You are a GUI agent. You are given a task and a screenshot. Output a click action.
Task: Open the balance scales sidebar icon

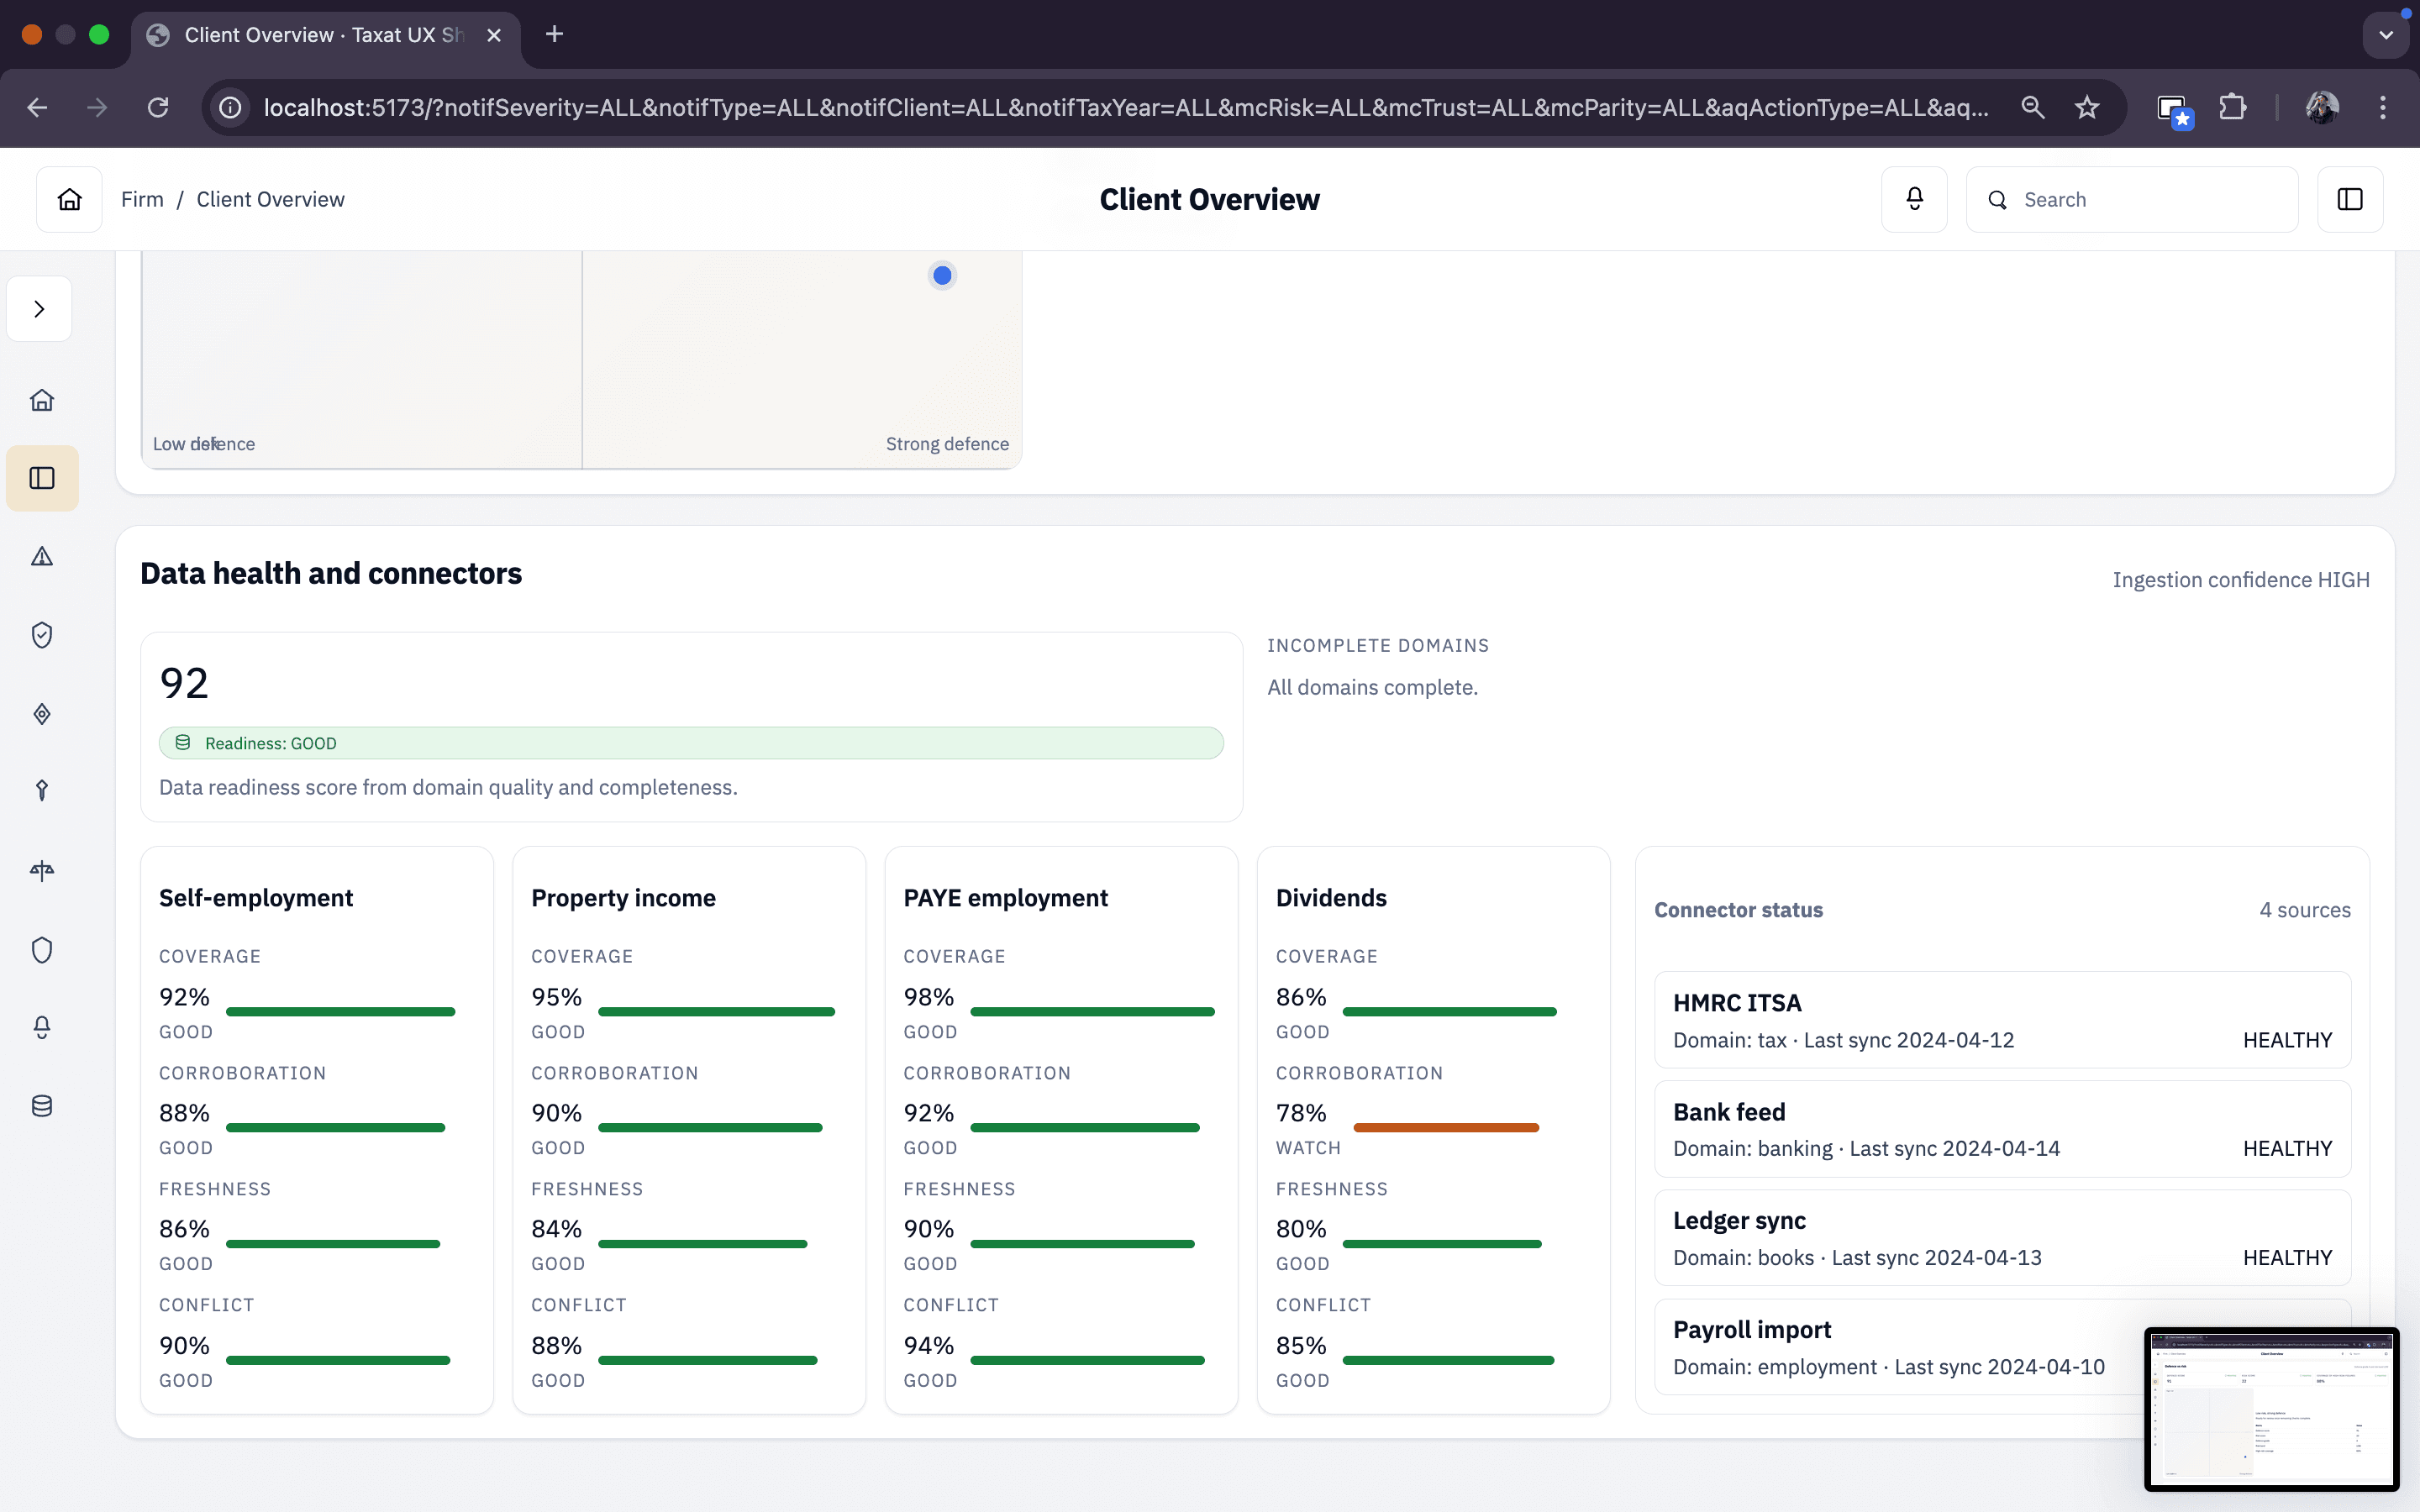point(42,870)
